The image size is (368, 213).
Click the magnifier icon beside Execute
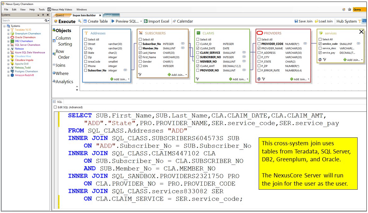point(80,21)
